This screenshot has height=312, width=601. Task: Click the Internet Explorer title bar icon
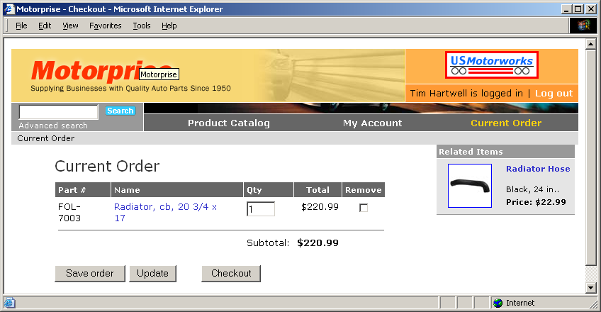9,9
